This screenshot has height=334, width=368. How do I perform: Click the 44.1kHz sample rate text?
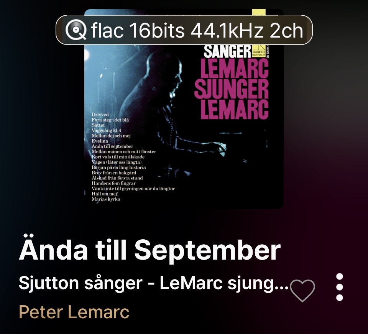pyautogui.click(x=227, y=31)
